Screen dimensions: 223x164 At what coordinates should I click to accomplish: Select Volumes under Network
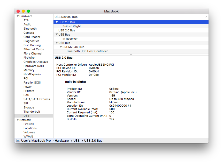(29, 132)
